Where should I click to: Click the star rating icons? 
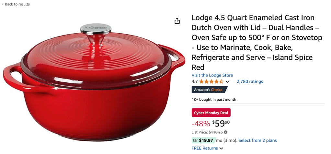pos(211,81)
